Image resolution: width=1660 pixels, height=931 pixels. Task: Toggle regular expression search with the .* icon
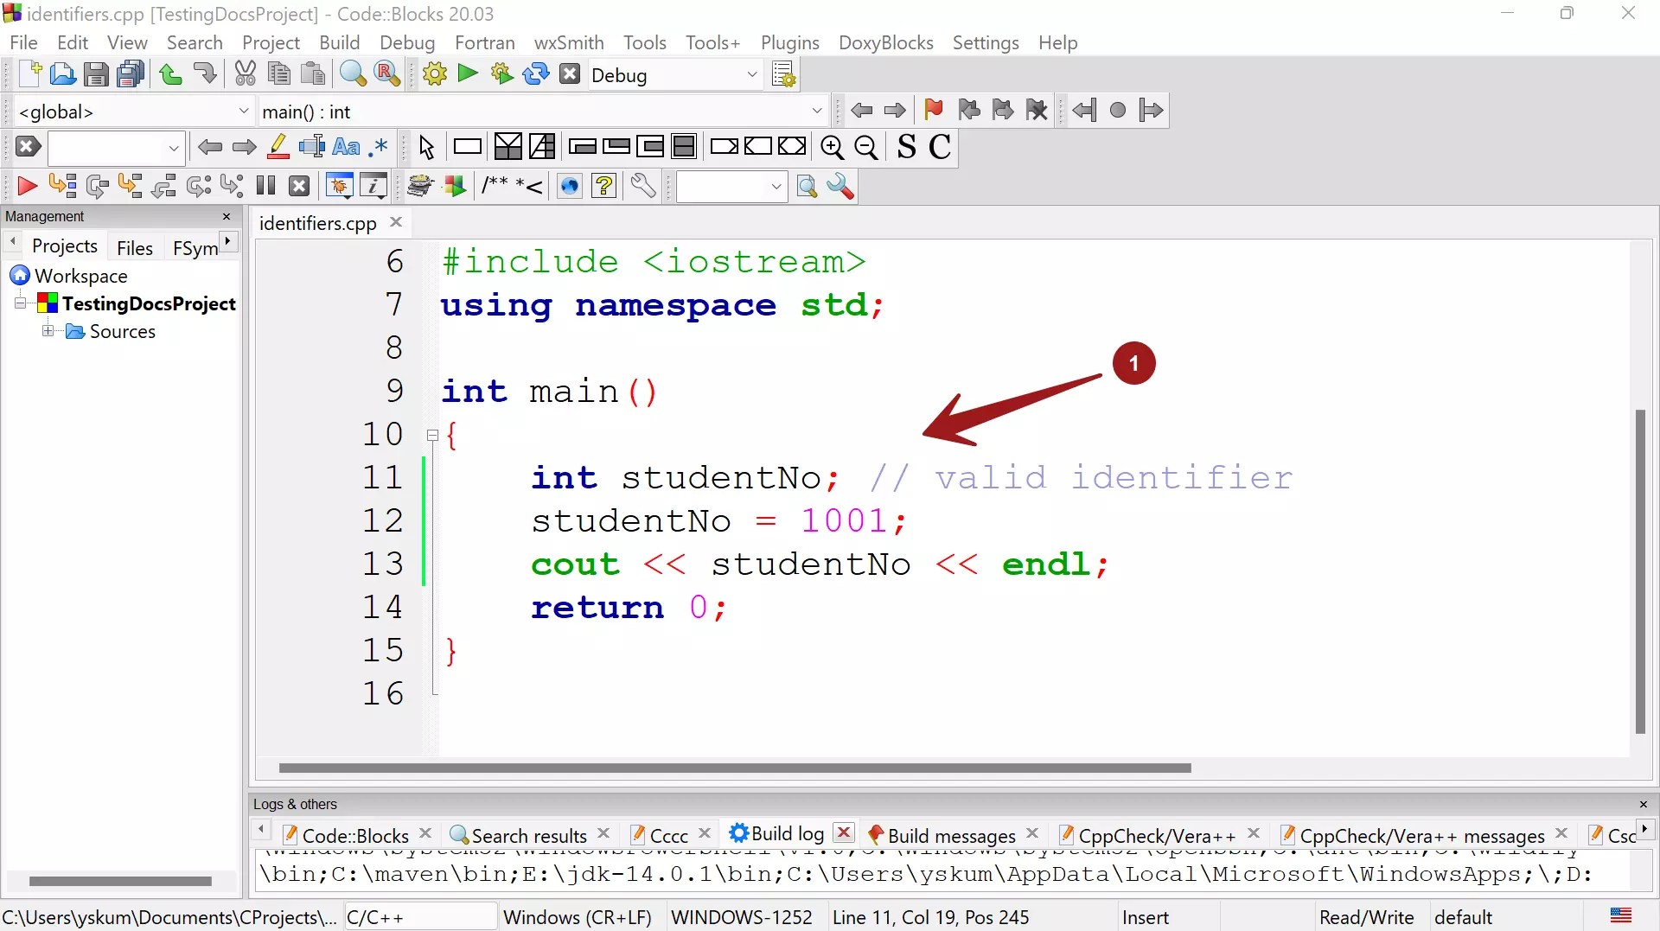[x=379, y=147]
